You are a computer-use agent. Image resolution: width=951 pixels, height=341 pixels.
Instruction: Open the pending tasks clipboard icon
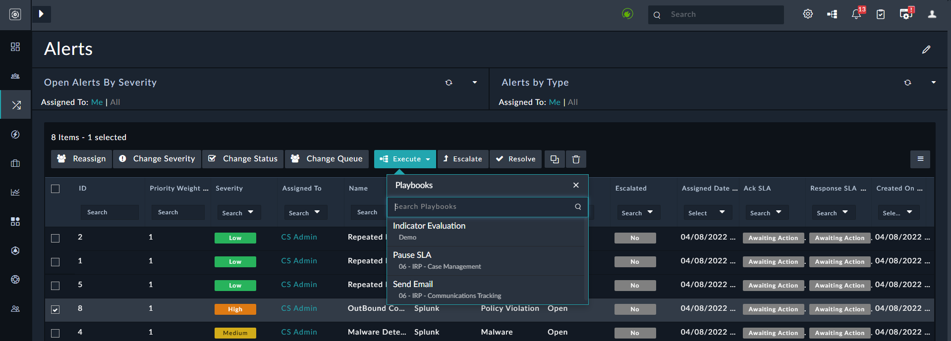[x=881, y=14]
